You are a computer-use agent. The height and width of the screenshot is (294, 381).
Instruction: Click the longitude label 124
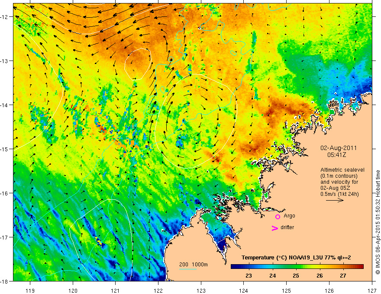[243, 291]
